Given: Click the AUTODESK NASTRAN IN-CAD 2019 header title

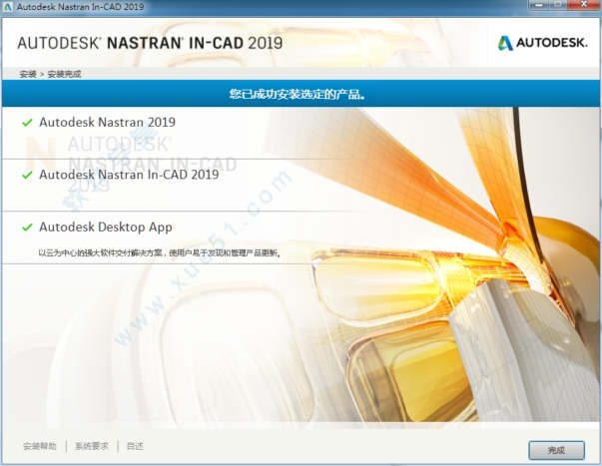Looking at the screenshot, I should 150,43.
